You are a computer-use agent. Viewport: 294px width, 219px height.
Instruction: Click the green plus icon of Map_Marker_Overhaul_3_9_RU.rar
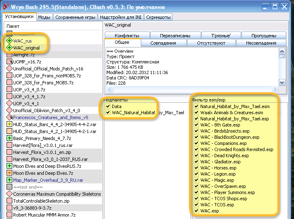9,180
